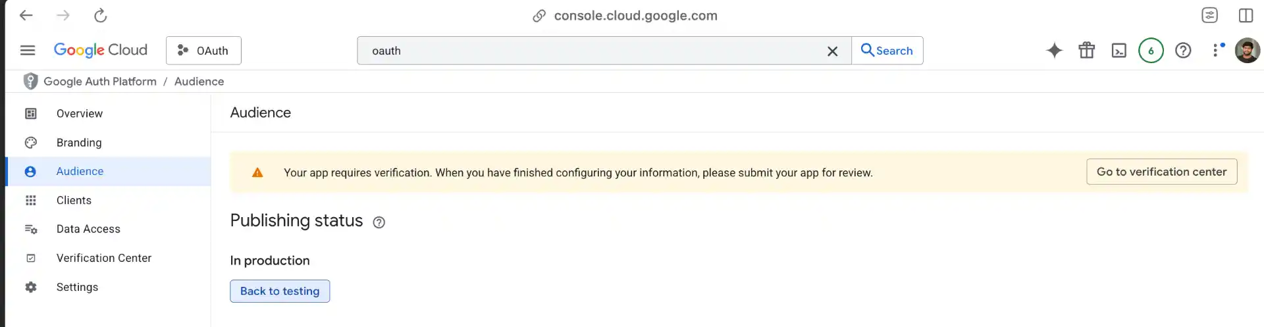Viewport: 1264px width, 327px height.
Task: Click the Google Auth Platform breadcrumb
Action: pyautogui.click(x=100, y=82)
